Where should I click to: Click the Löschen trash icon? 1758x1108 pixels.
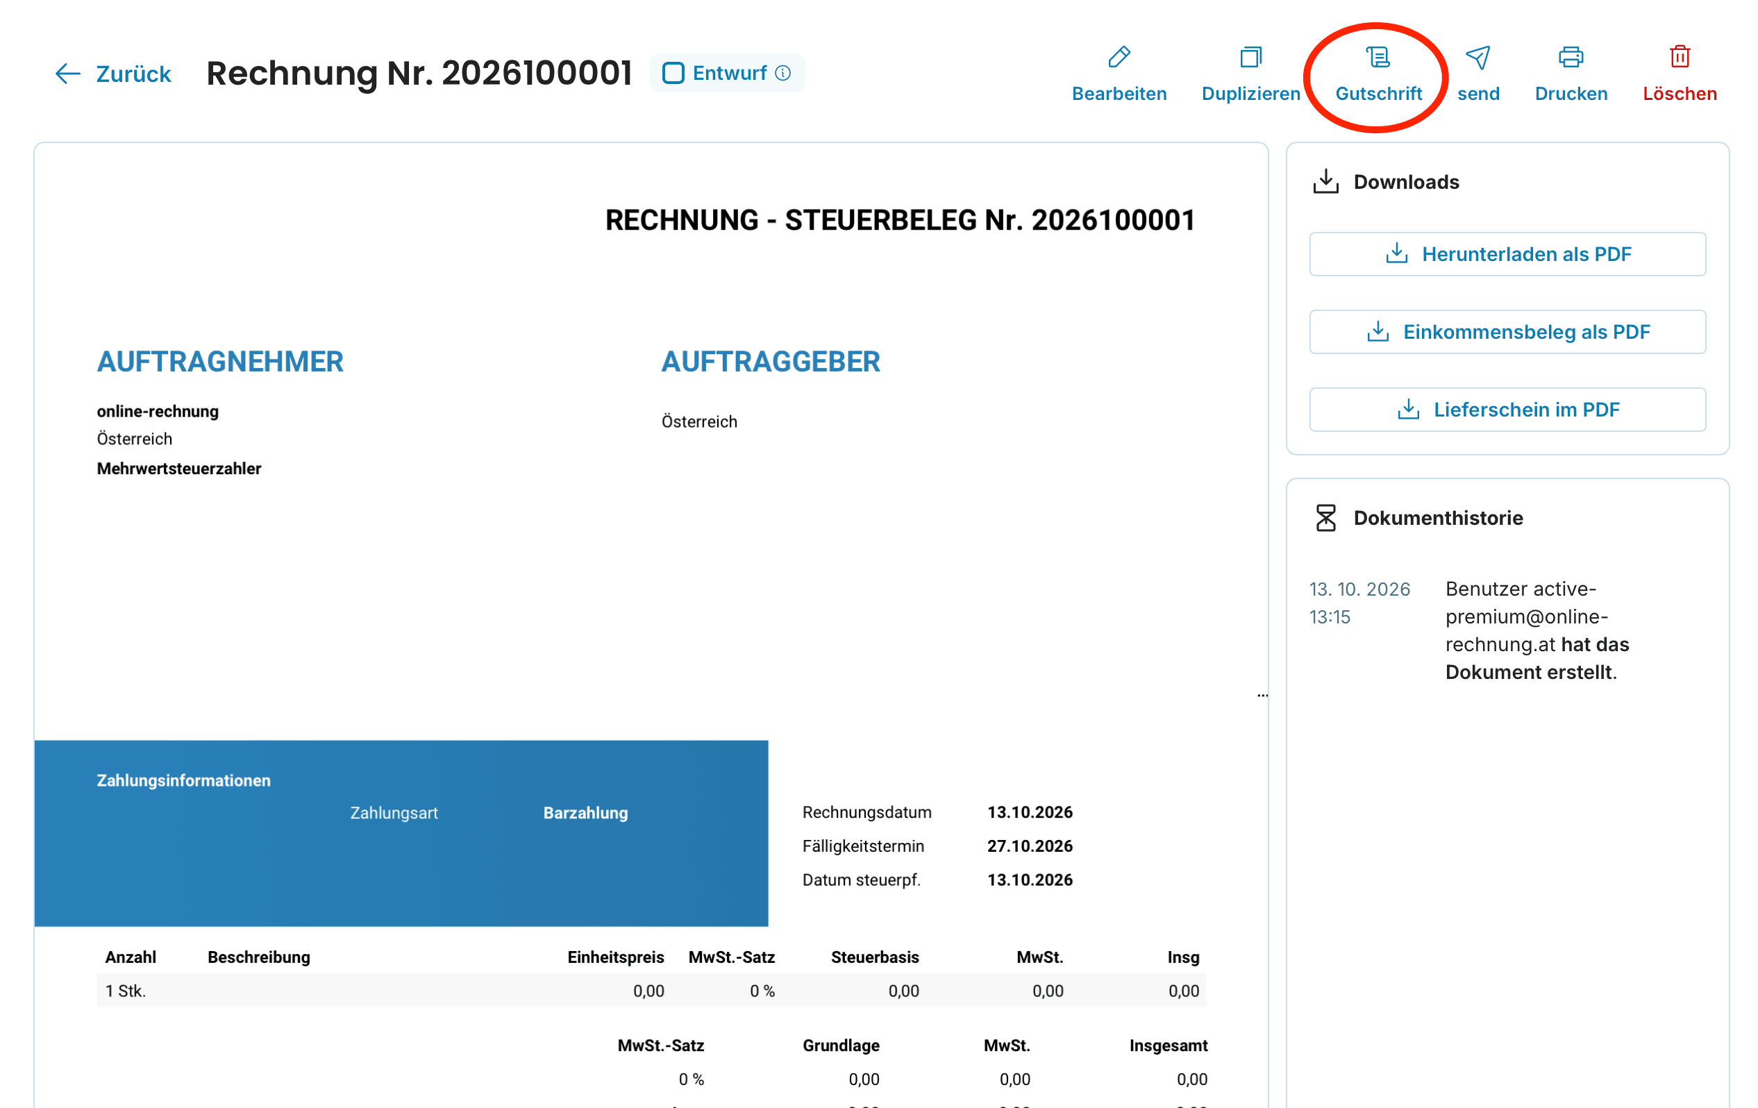pos(1678,57)
